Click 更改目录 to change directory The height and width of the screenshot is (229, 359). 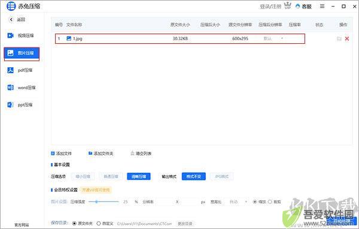pos(185,224)
